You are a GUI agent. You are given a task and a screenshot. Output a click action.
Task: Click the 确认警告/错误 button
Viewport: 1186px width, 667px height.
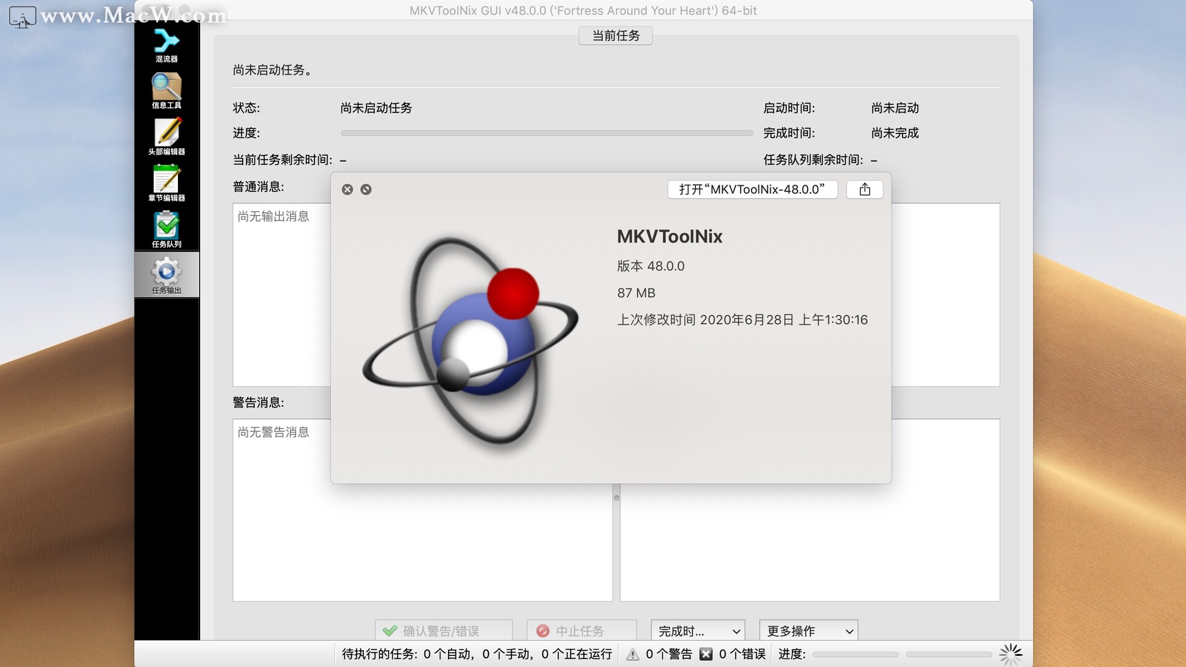point(444,631)
